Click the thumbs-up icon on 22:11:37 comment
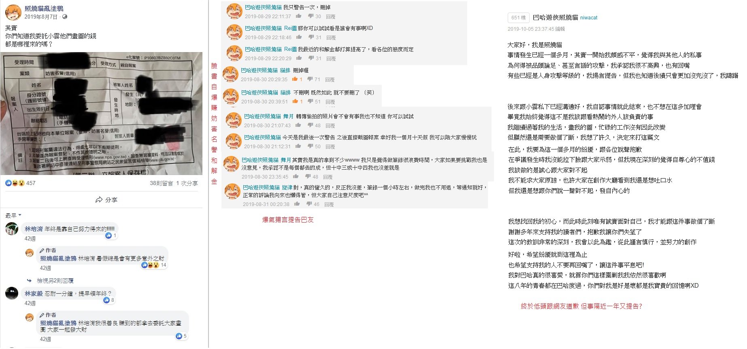The image size is (747, 349). (299, 16)
